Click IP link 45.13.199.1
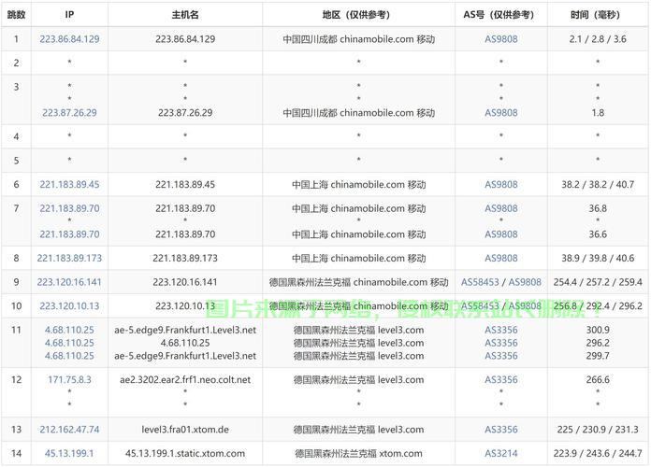 point(69,453)
